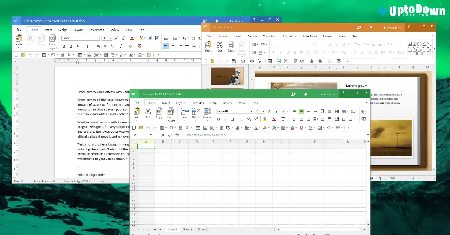Toggle italic formatting in the Word ribbon

click(71, 46)
